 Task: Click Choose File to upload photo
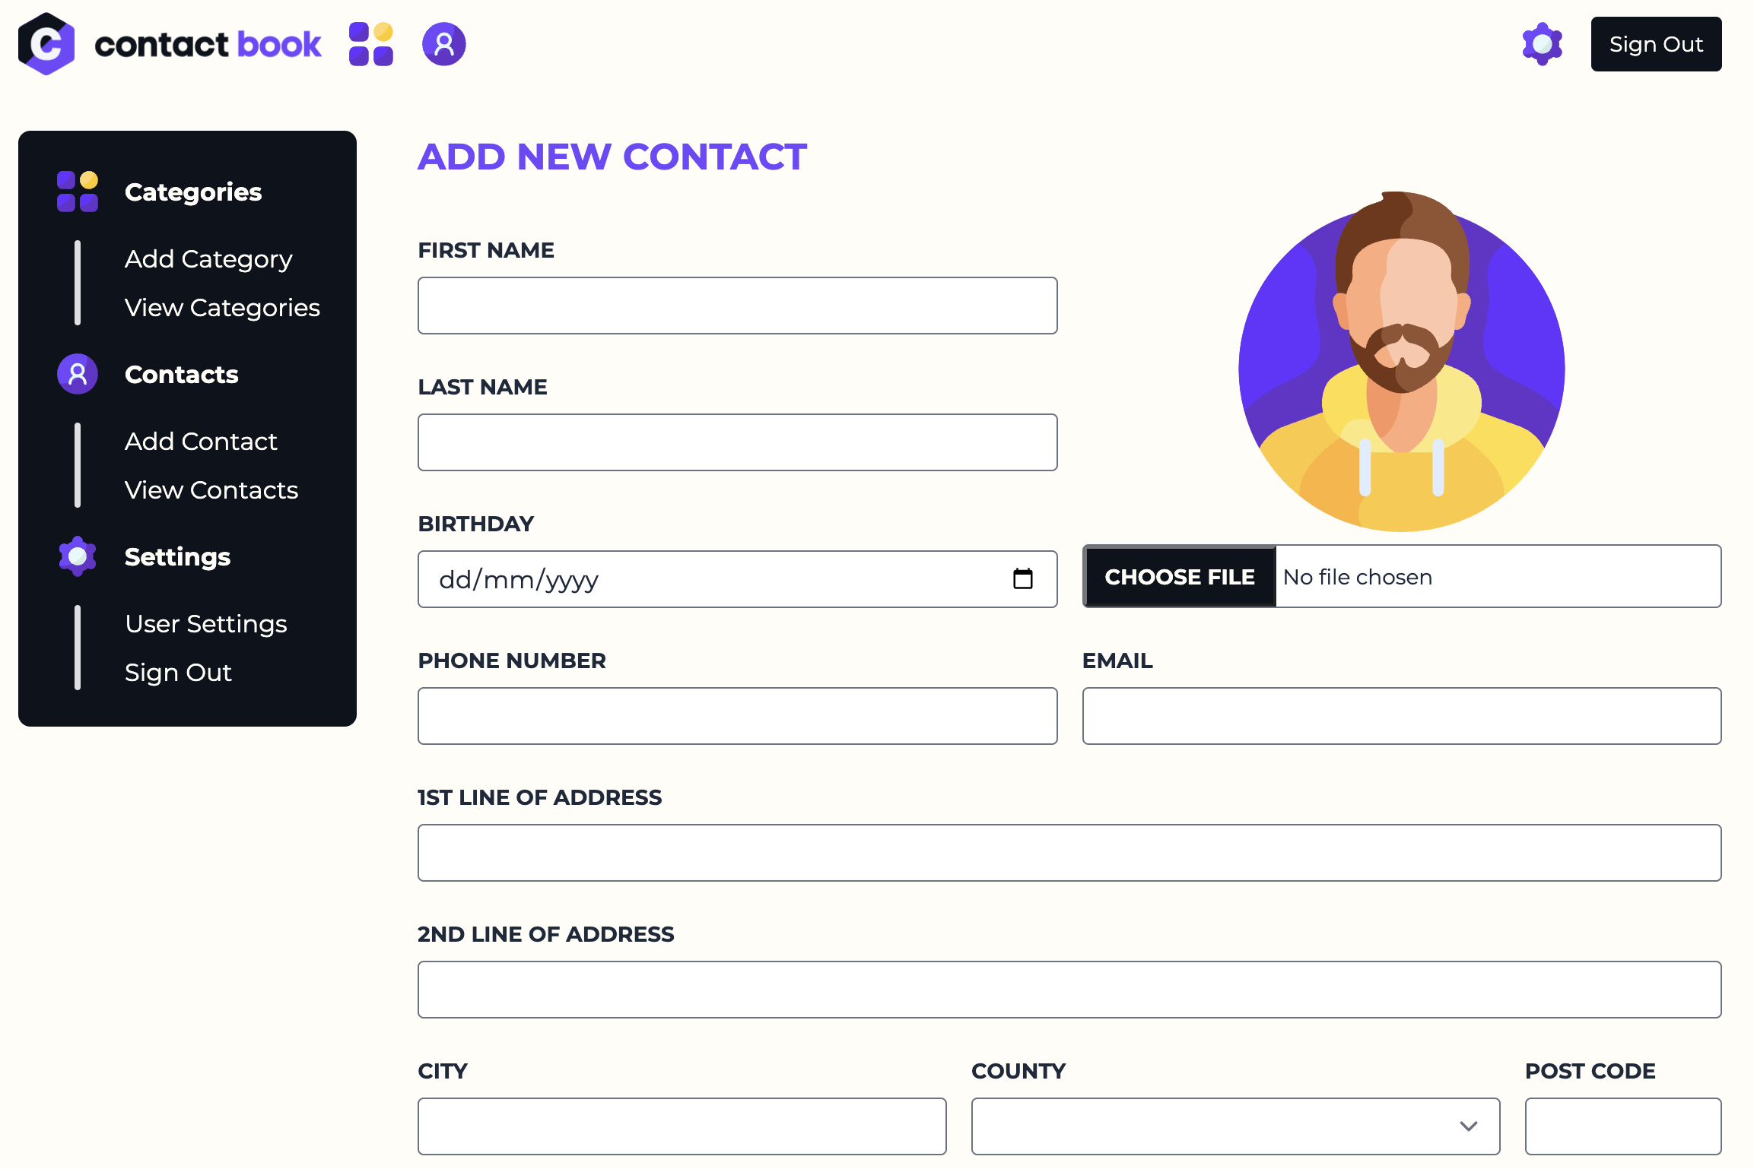pyautogui.click(x=1177, y=577)
